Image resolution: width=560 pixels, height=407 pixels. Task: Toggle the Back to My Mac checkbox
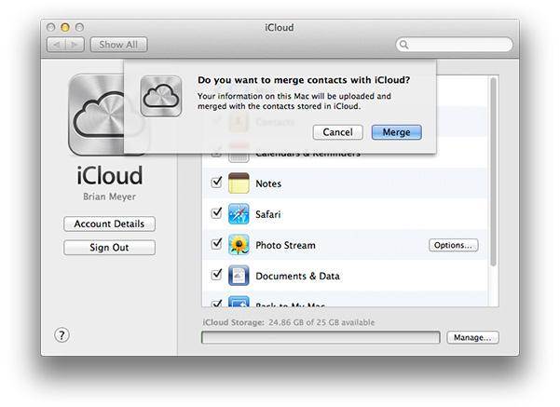click(x=216, y=304)
